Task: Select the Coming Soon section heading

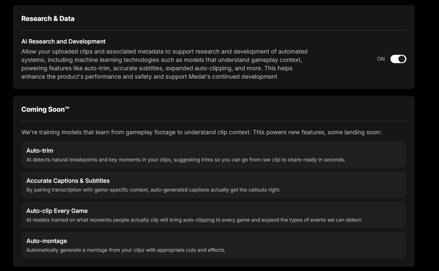Action: pyautogui.click(x=45, y=109)
